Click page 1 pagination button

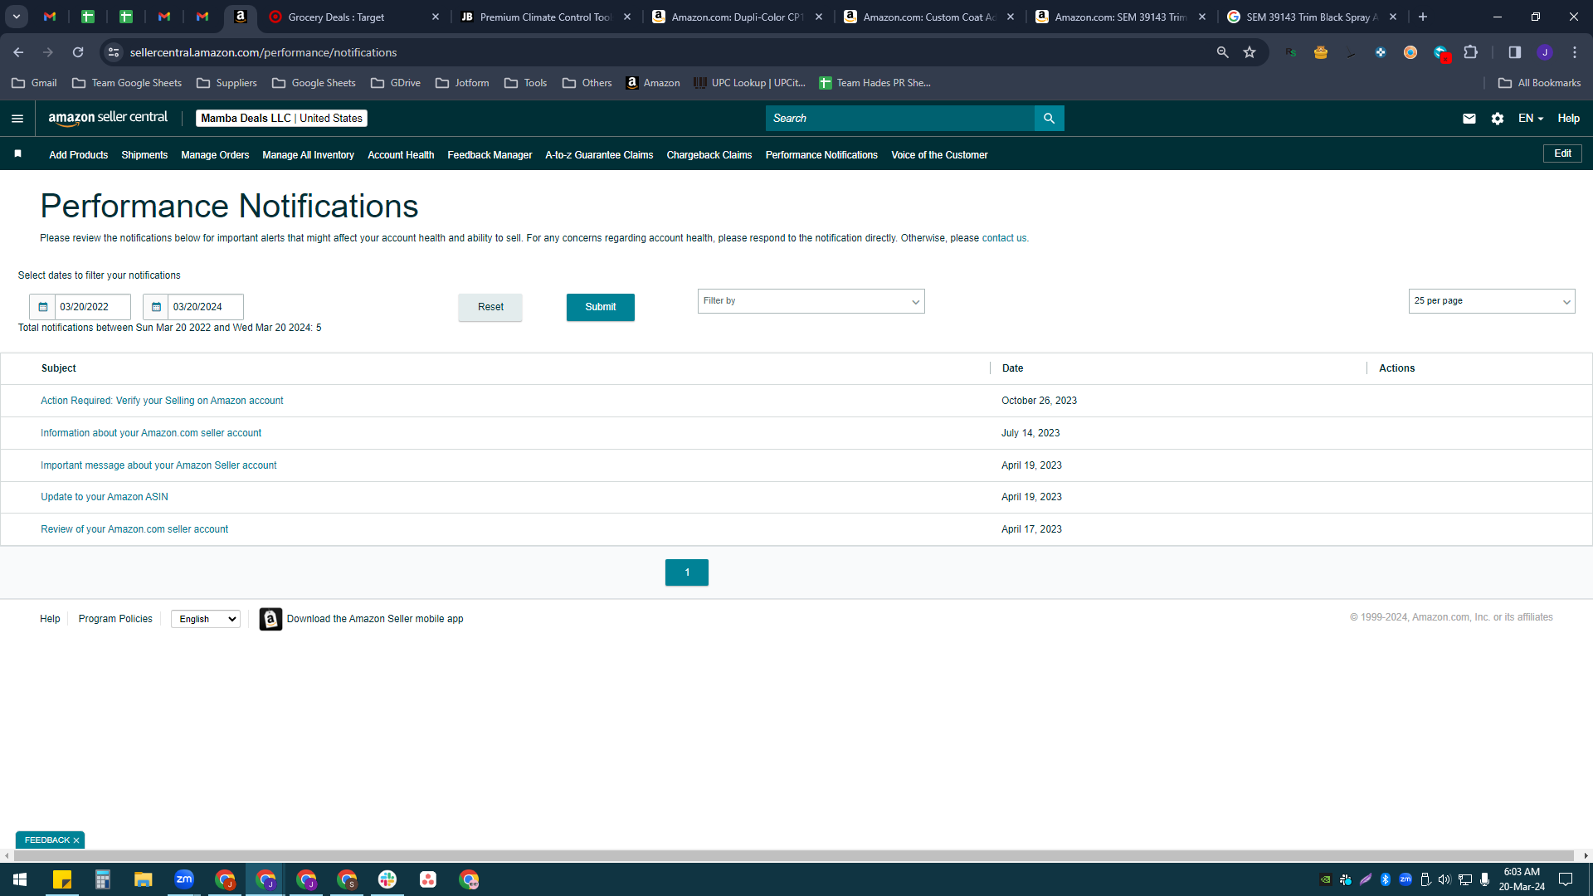[x=687, y=572]
